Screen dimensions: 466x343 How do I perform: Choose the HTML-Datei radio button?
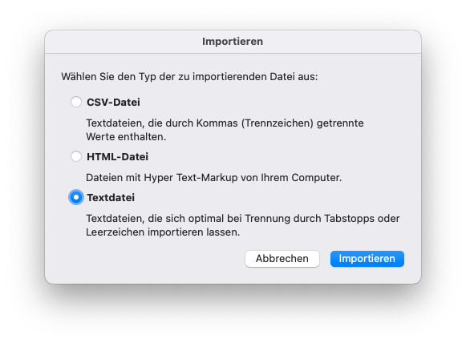[x=76, y=156]
